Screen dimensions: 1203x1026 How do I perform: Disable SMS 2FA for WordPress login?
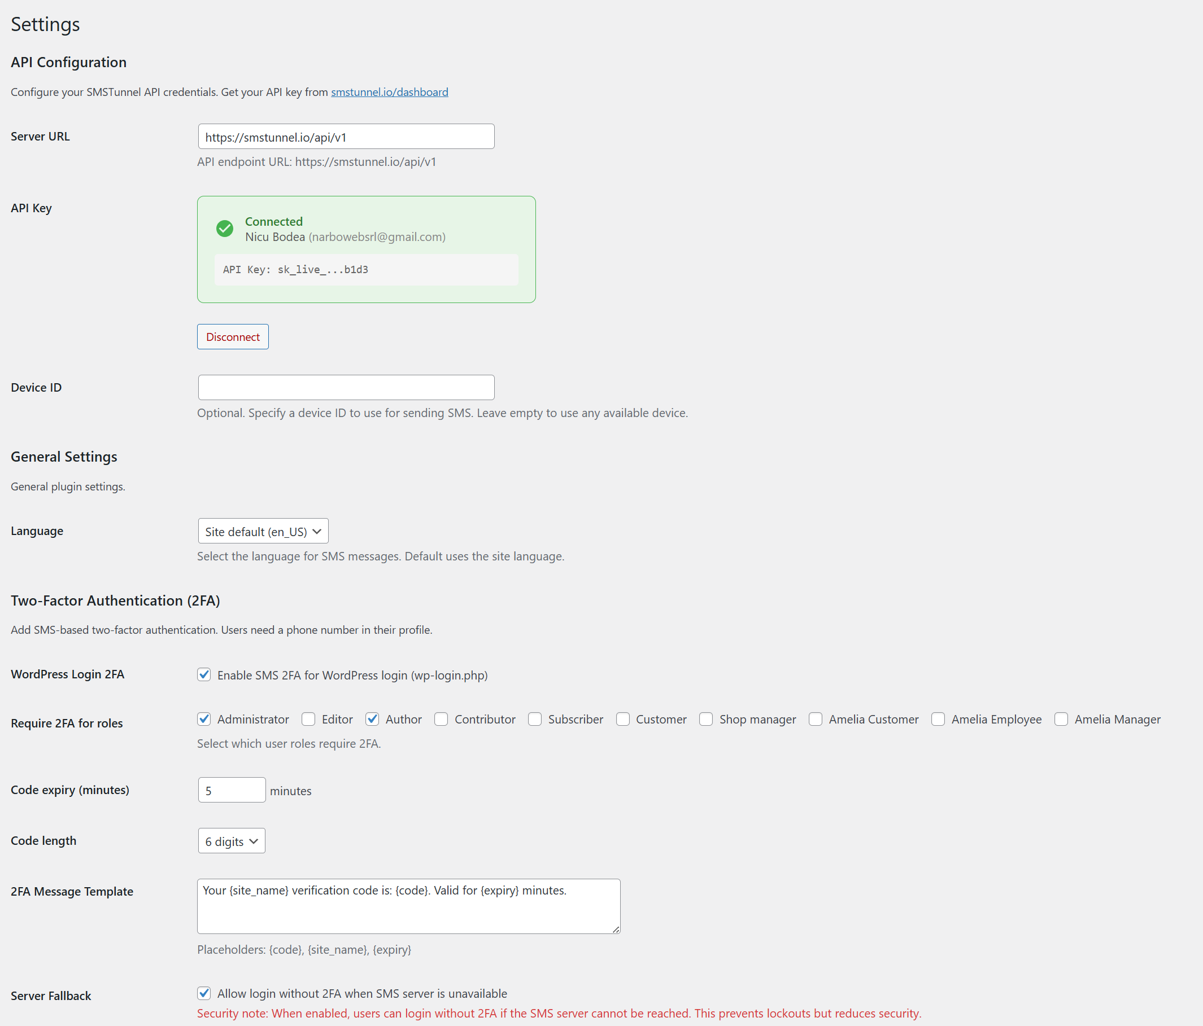[204, 675]
